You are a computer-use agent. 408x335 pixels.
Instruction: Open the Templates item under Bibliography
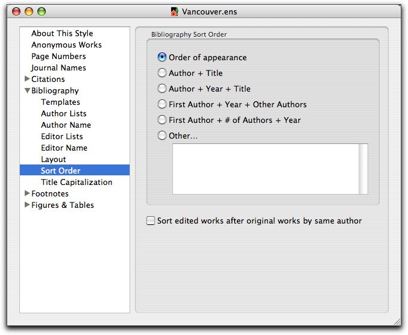point(60,102)
